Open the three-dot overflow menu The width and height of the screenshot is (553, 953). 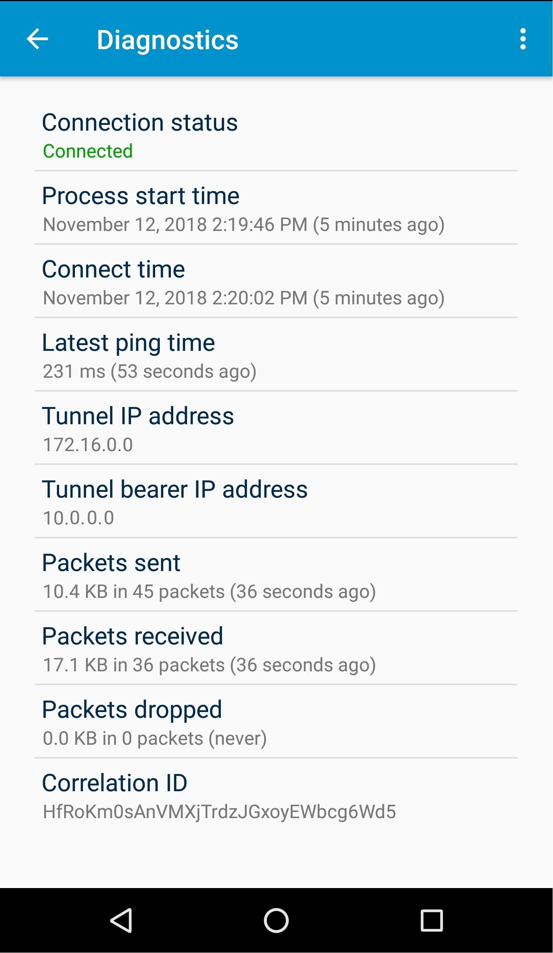pos(523,39)
